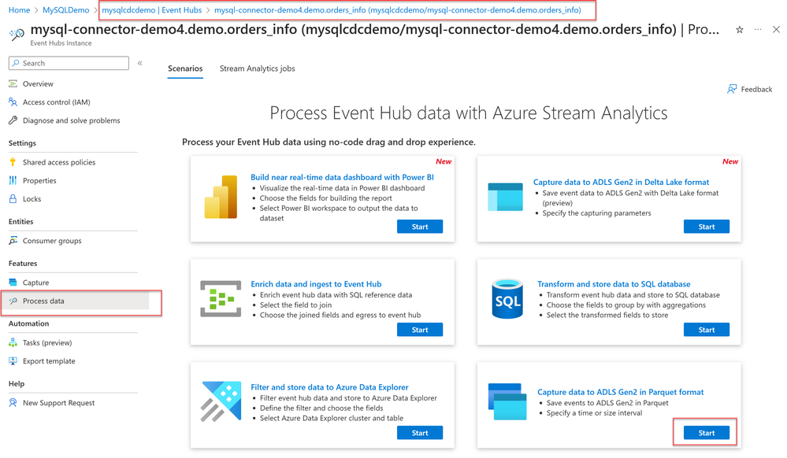787x458 pixels.
Task: Focus the sidebar Search field
Action: (69, 63)
